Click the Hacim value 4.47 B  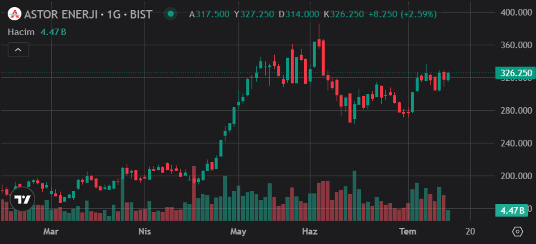click(54, 32)
